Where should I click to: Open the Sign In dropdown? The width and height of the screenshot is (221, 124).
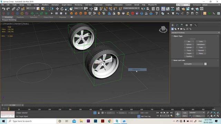pyautogui.click(x=183, y=5)
